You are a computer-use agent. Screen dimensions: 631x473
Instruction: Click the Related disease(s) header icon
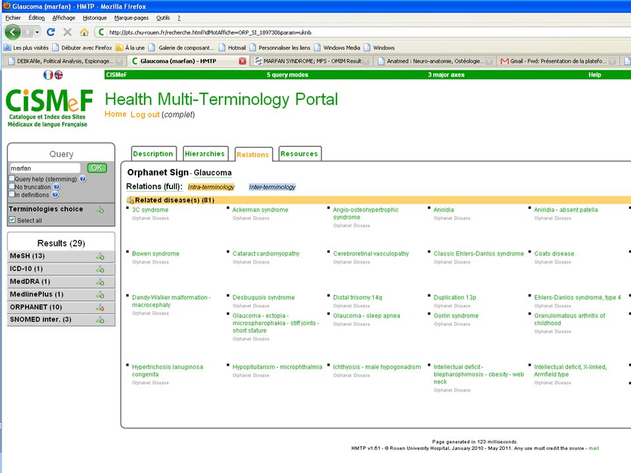tap(130, 200)
